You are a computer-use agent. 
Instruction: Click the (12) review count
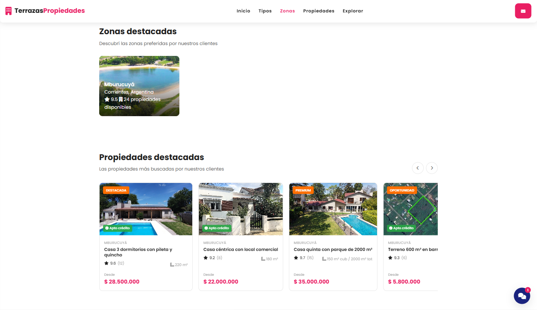(x=121, y=263)
